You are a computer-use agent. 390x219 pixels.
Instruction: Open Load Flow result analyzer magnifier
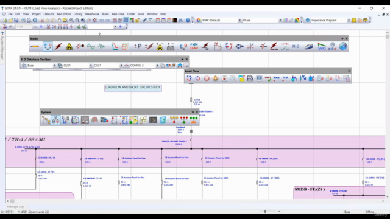[x=233, y=78]
